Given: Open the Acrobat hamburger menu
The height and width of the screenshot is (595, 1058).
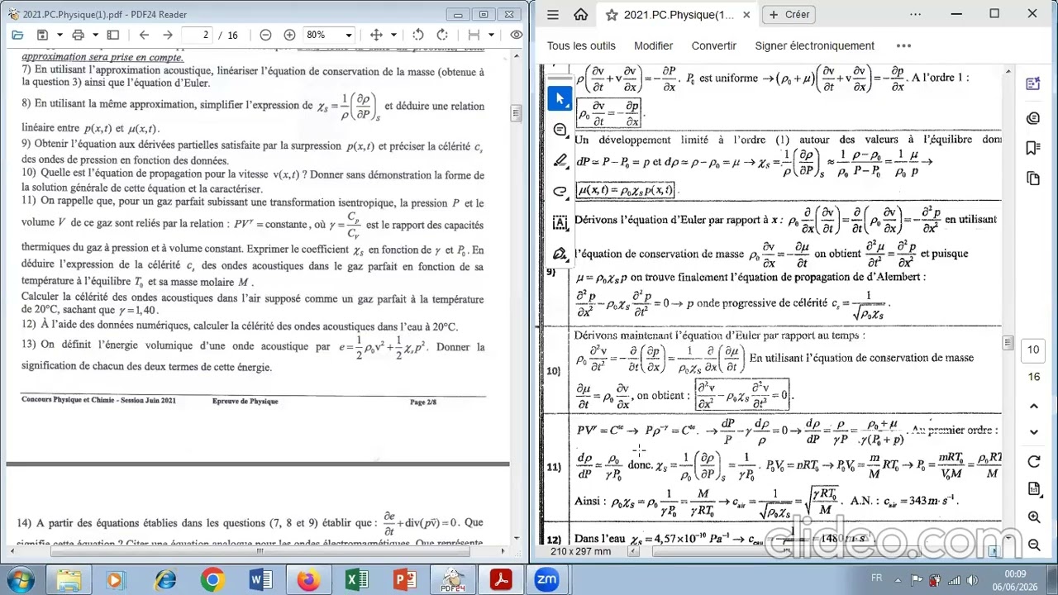Looking at the screenshot, I should 553,14.
